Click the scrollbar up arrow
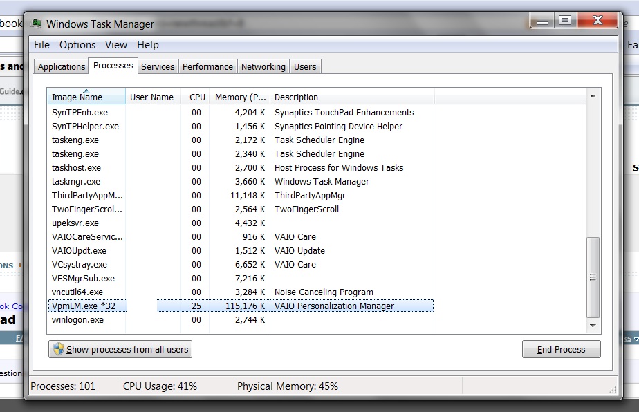 click(x=593, y=96)
